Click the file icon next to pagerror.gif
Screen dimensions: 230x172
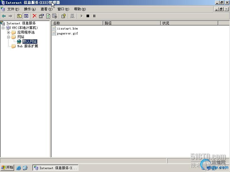tap(54, 33)
